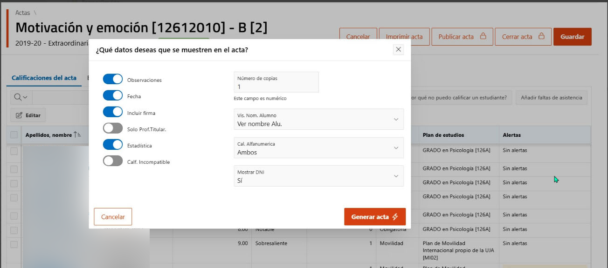The image size is (608, 268).
Task: Click Cancelar in the page header
Action: click(358, 37)
